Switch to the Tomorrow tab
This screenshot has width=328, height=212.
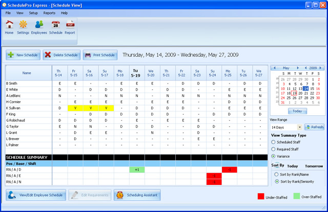point(314,166)
